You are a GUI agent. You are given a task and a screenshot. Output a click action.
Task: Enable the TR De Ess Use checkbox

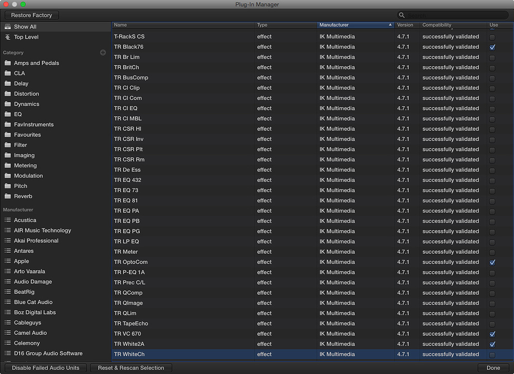click(492, 170)
